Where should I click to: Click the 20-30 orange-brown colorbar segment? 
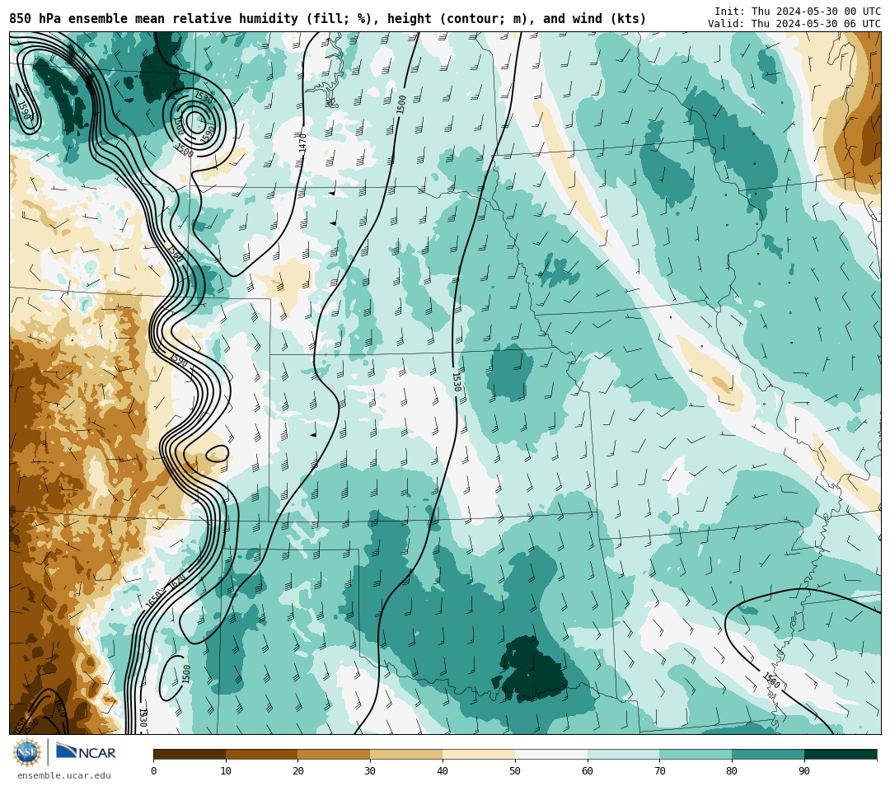(334, 754)
